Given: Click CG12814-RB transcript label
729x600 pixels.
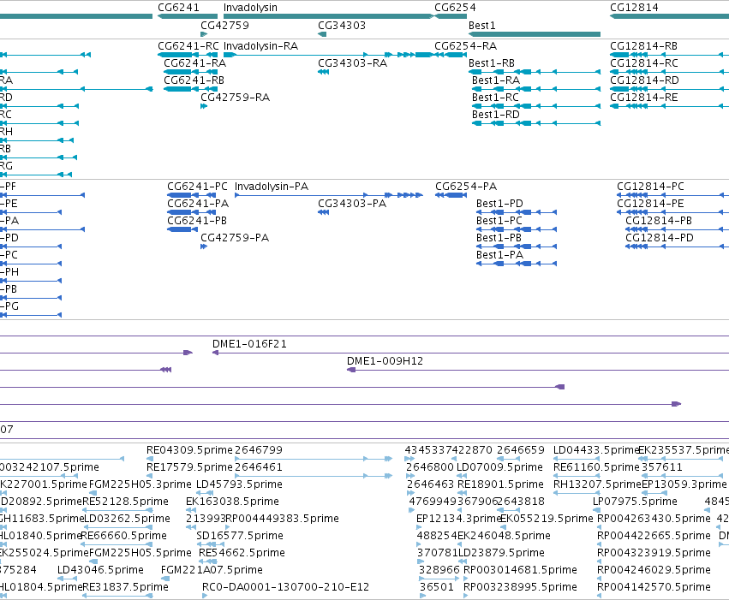Looking at the screenshot, I should pyautogui.click(x=643, y=46).
